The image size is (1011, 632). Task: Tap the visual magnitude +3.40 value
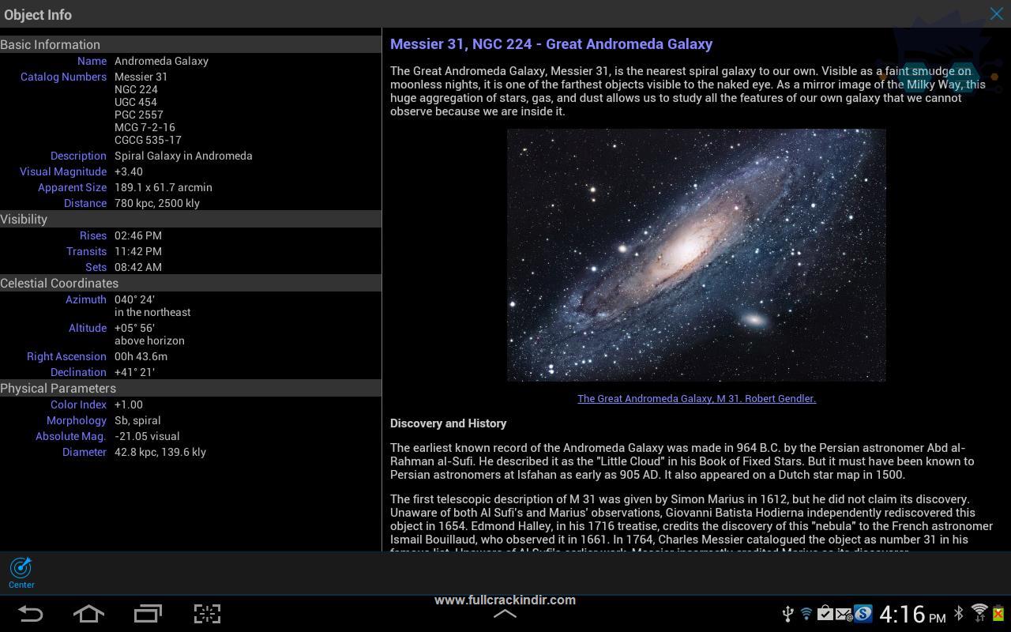pos(129,171)
